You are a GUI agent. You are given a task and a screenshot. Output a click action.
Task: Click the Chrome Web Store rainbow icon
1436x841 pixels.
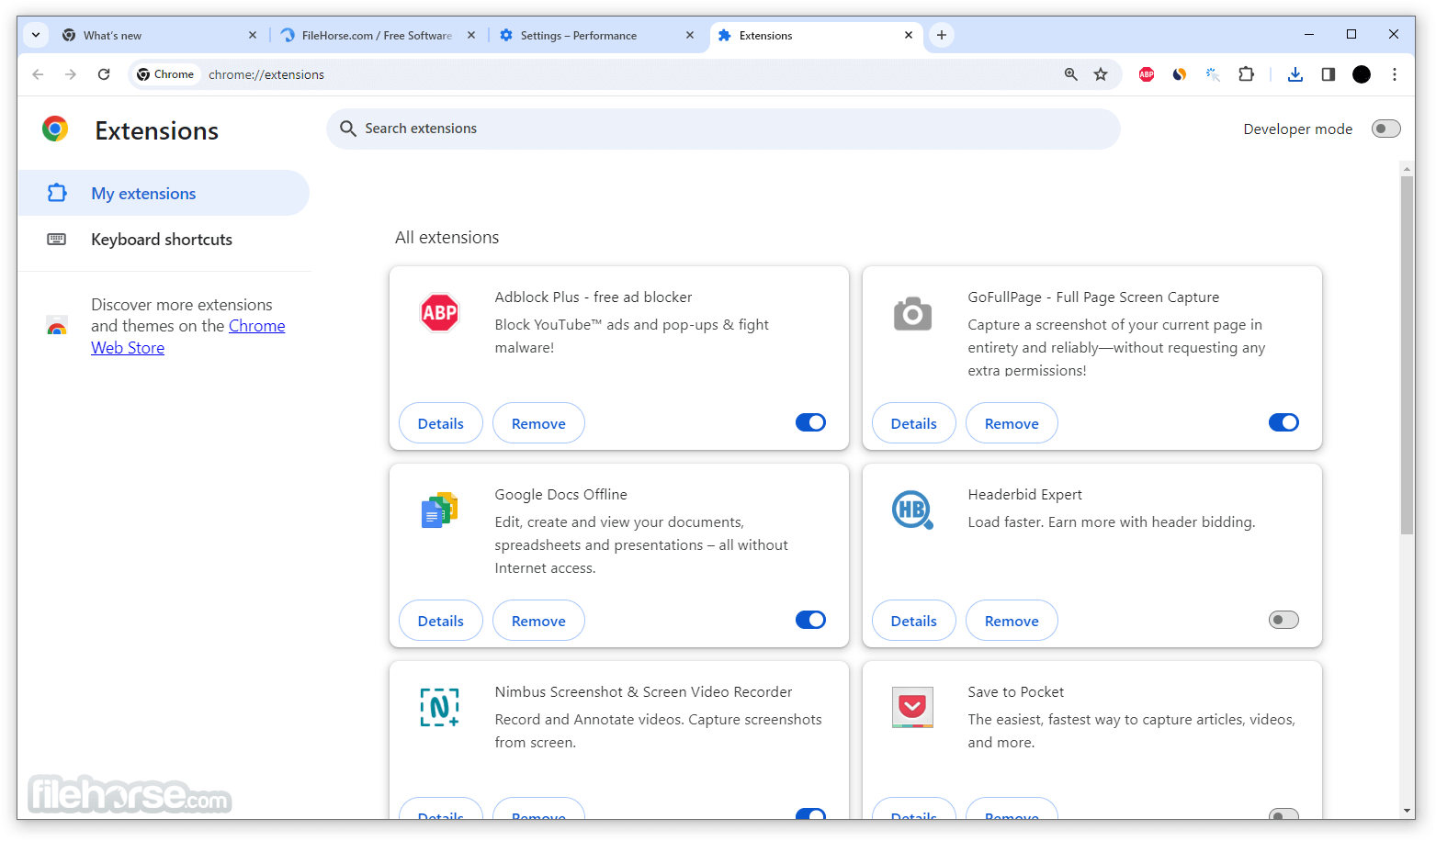[56, 326]
